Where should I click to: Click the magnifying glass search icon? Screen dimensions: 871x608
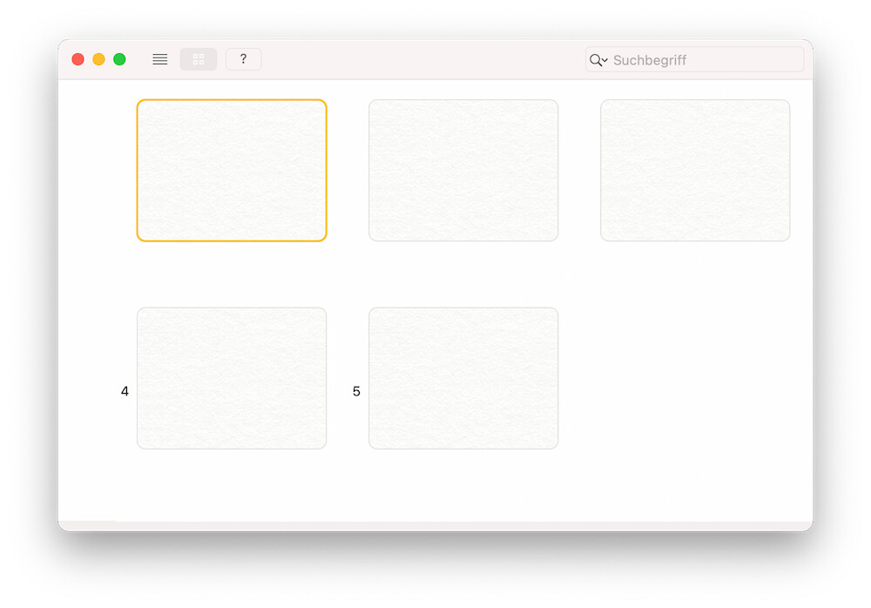point(596,60)
